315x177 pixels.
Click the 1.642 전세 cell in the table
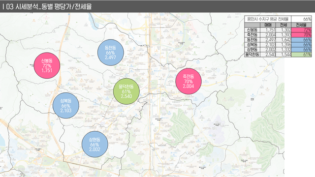283,40
